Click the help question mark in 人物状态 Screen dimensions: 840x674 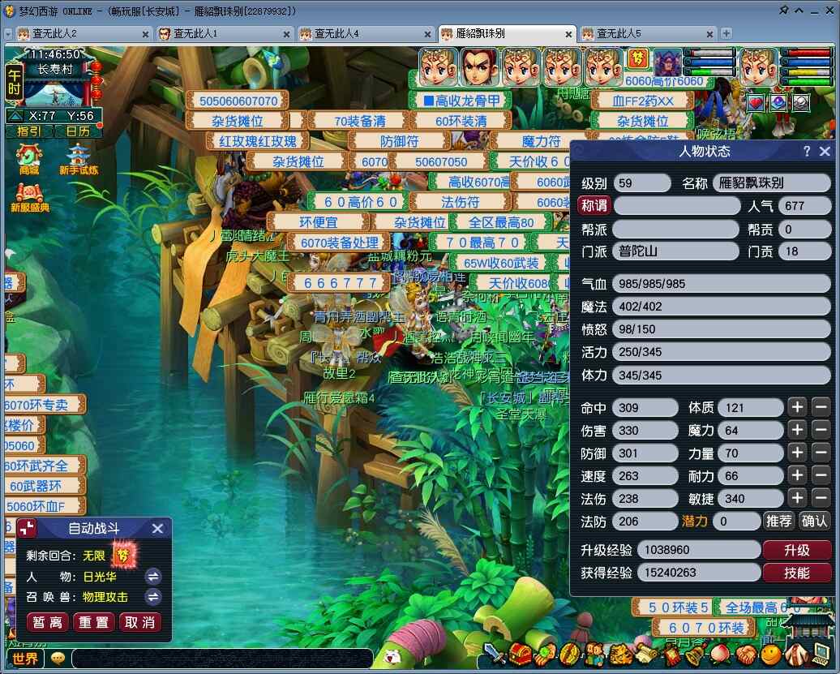tap(807, 151)
